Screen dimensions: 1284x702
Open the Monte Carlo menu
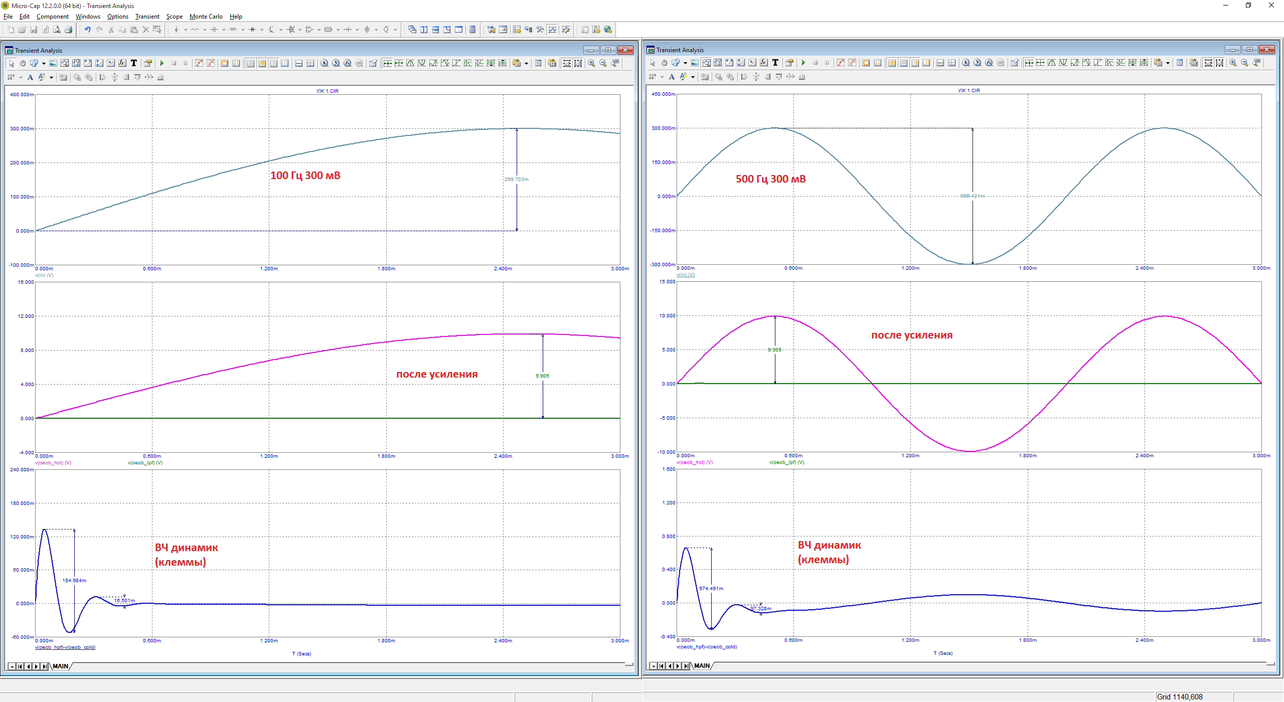coord(206,17)
